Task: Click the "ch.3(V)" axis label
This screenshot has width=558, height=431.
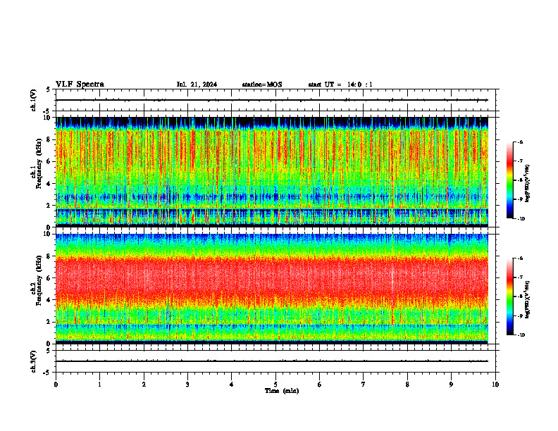Action: (x=34, y=361)
